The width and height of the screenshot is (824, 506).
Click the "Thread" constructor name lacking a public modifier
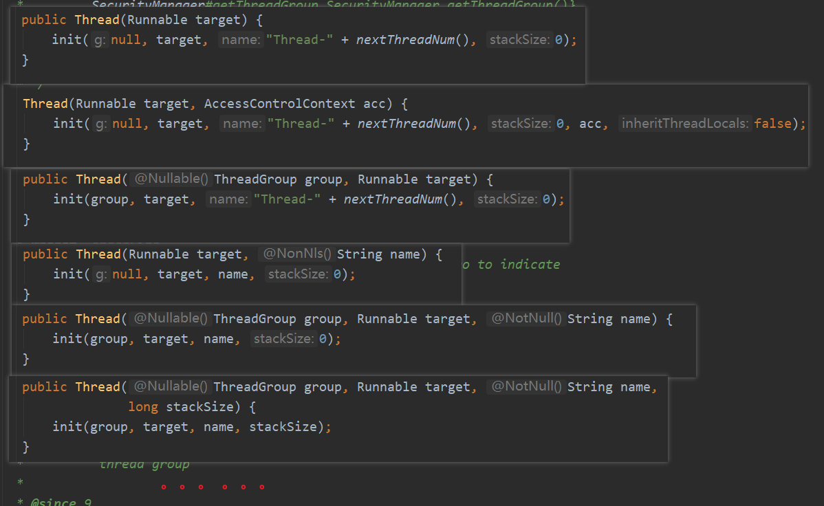click(45, 104)
